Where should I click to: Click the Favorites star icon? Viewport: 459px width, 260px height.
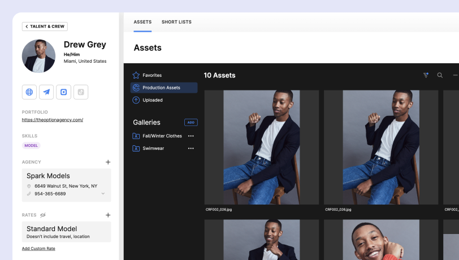(x=136, y=75)
